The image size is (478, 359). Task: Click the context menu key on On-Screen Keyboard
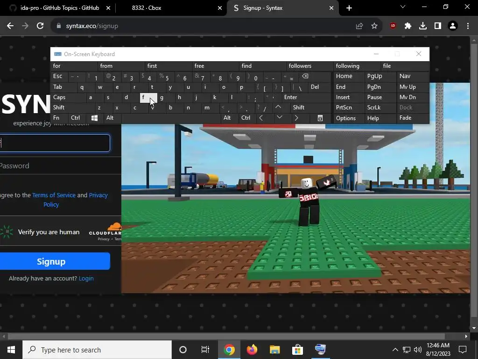pyautogui.click(x=320, y=118)
